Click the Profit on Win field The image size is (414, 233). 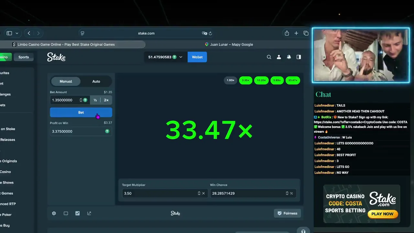point(81,131)
